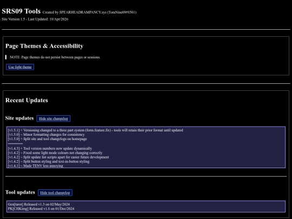Viewport: 292px width, 219px height.
Task: Click the Tool updates subheading
Action: tap(20, 193)
